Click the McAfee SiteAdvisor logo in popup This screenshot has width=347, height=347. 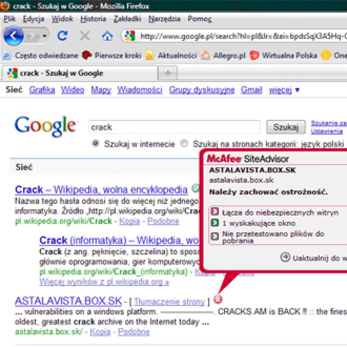pyautogui.click(x=248, y=159)
